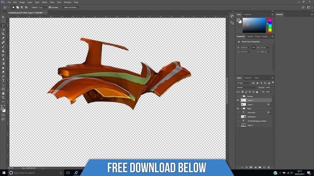
Task: Select the History Brush tool
Action: (3, 55)
